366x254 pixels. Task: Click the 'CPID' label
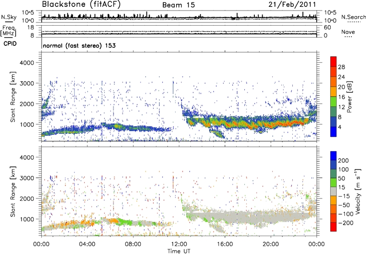[10, 44]
